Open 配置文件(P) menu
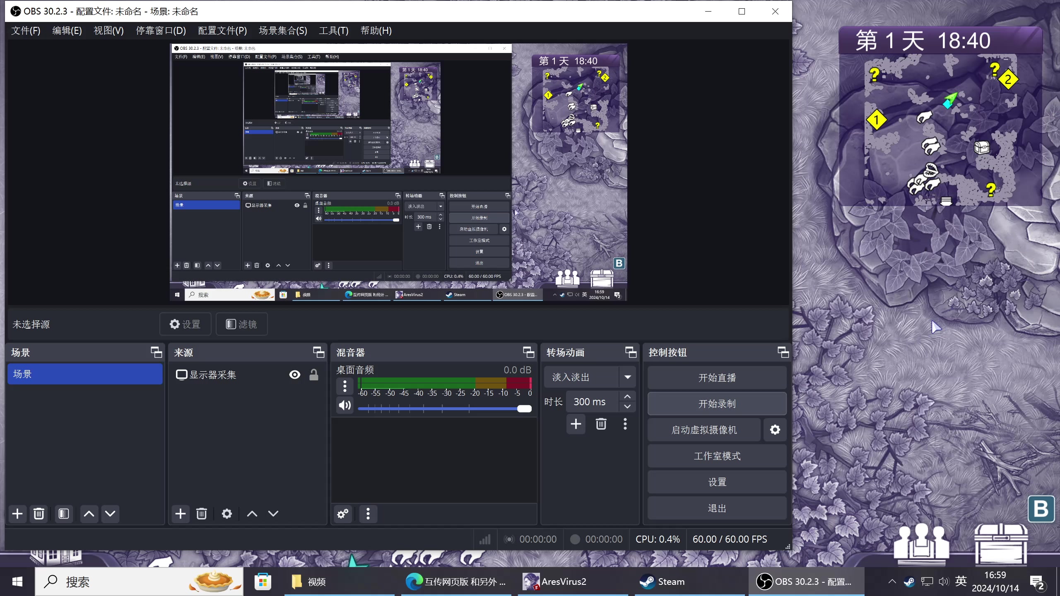 pos(222,31)
